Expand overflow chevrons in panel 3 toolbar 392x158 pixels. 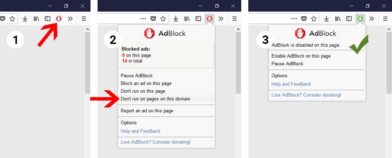[372, 19]
